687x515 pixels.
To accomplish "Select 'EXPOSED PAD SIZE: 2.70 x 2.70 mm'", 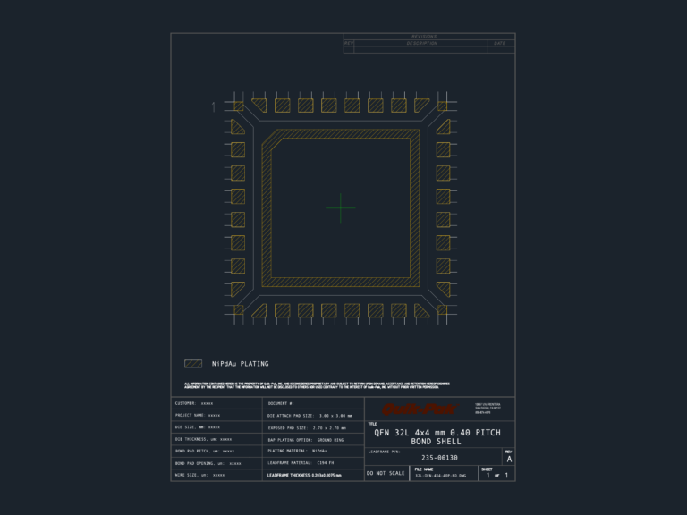I will (307, 428).
